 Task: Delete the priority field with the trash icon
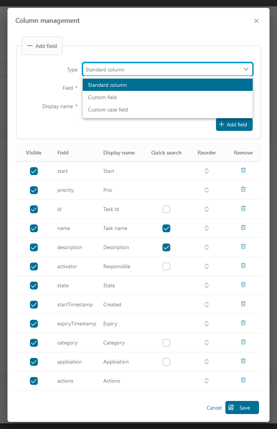click(243, 189)
